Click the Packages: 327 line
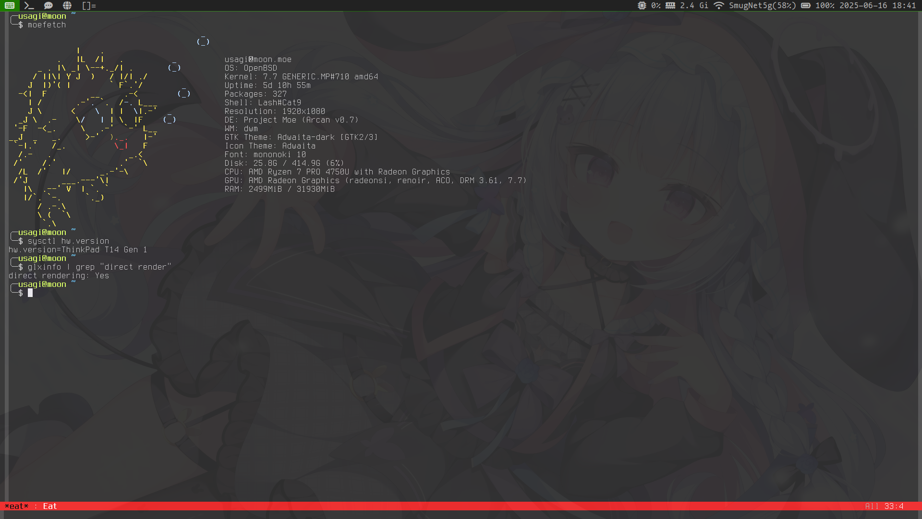 coord(255,94)
